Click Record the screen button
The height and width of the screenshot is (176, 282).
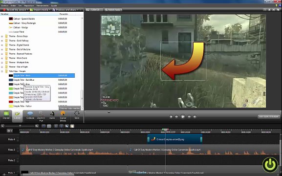coord(15,10)
